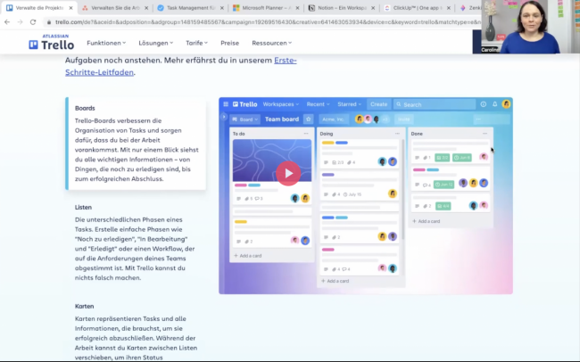The height and width of the screenshot is (362, 580).
Task: Close the Microsoft Planner tab
Action: pyautogui.click(x=297, y=8)
